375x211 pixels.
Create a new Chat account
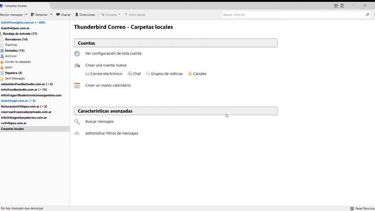[134, 74]
